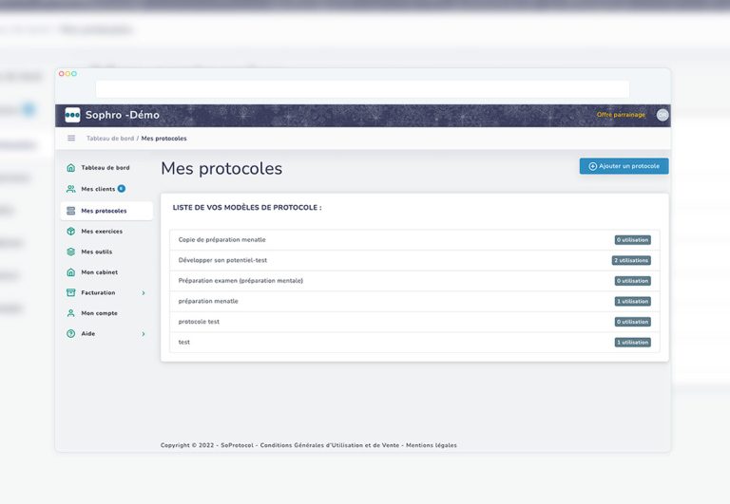Select Mes protocoles in the sidebar

point(104,211)
